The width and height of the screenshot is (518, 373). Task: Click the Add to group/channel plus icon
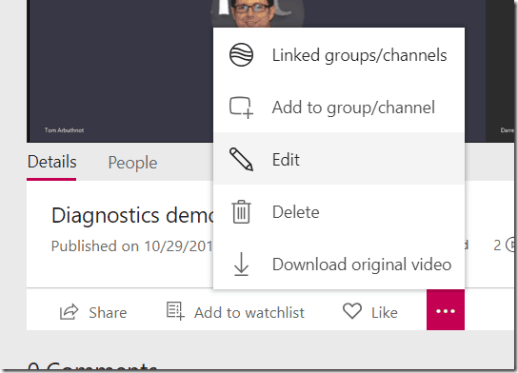(241, 108)
